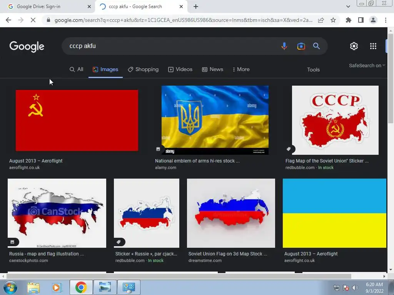
Task: Open the Tools filter button
Action: pos(313,70)
